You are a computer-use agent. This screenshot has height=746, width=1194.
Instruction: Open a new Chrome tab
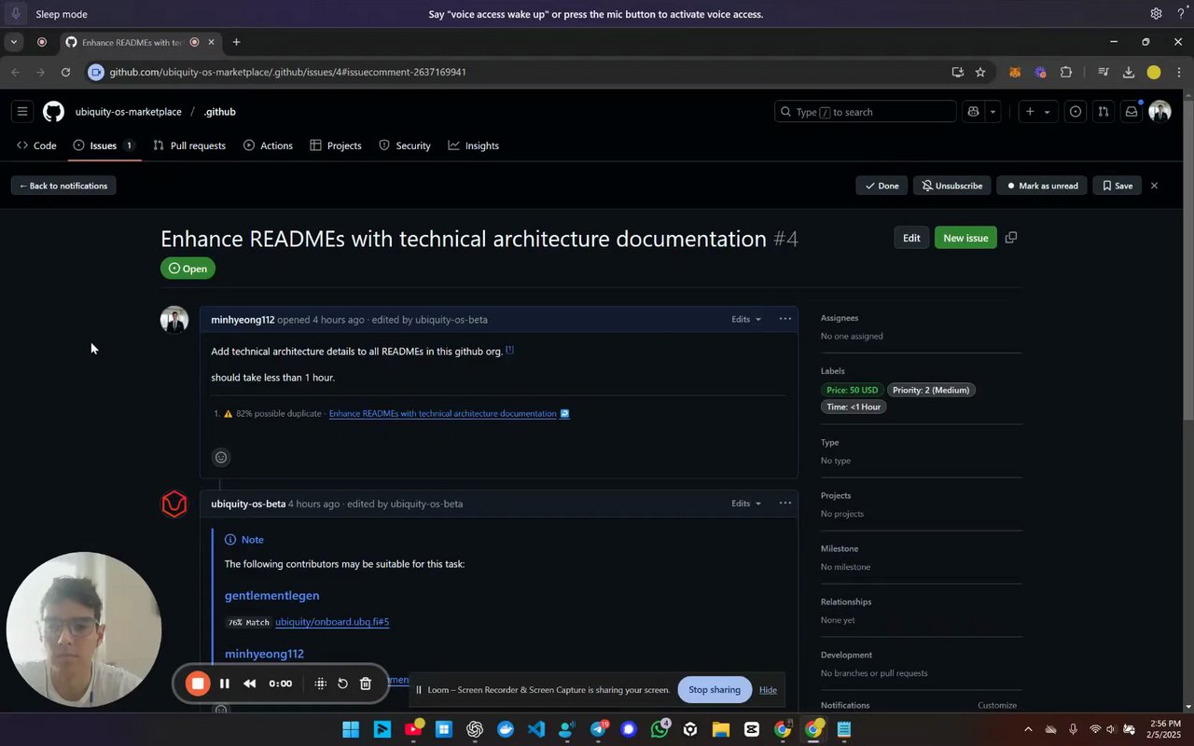(x=236, y=42)
